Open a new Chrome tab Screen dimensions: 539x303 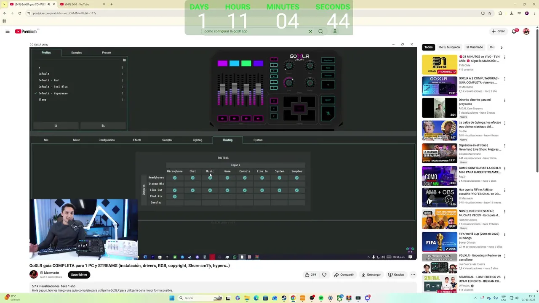(x=111, y=4)
